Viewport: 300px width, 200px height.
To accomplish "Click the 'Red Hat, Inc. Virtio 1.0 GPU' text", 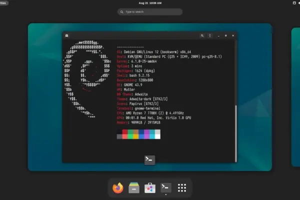I will 165,117.
